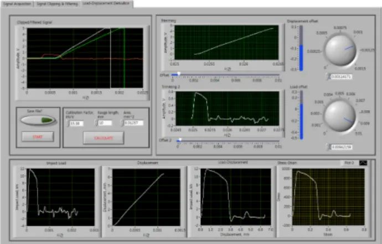Toggle the Save File? switch
Image resolution: width=382 pixels, height=244 pixels.
(38, 120)
